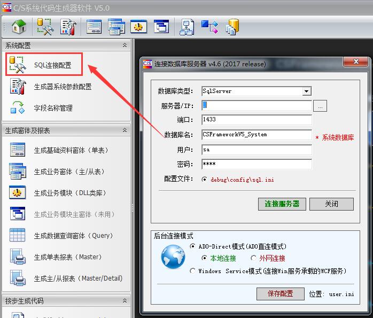
Task: Select 外网连接 radio option
Action: pyautogui.click(x=253, y=259)
